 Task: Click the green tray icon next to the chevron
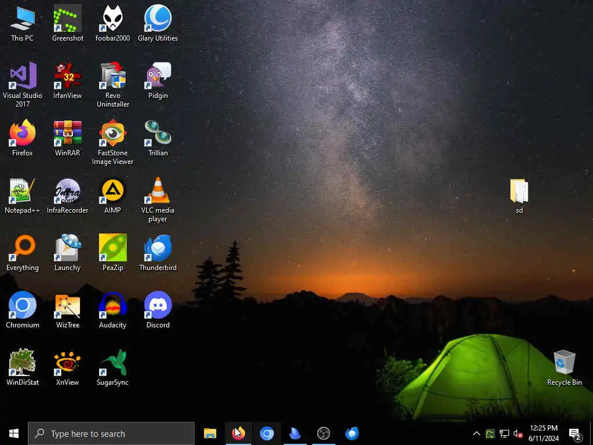pyautogui.click(x=490, y=433)
